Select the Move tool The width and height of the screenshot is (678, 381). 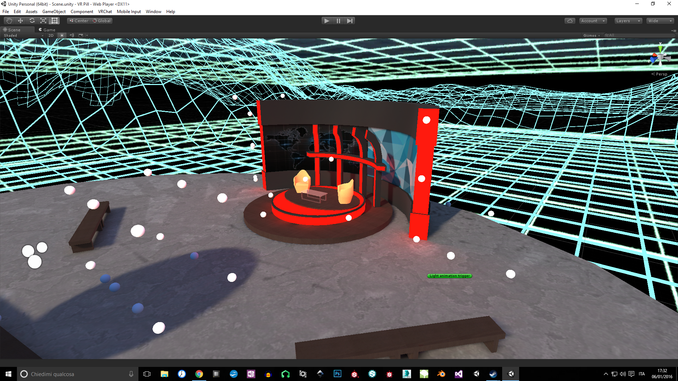[x=20, y=21]
